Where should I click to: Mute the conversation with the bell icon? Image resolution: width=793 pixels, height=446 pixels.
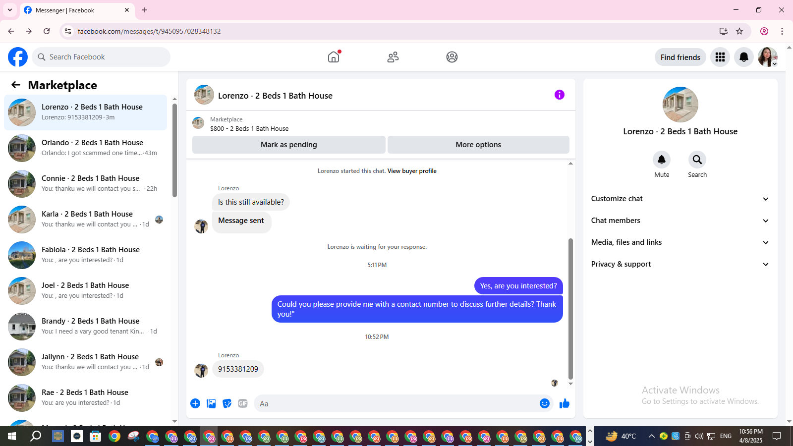point(662,160)
